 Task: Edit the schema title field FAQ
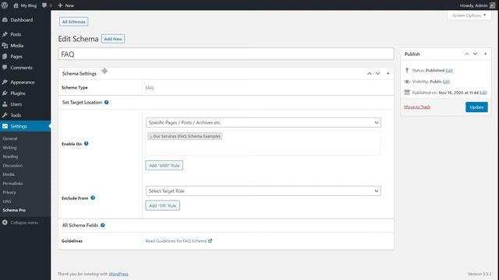coord(226,54)
